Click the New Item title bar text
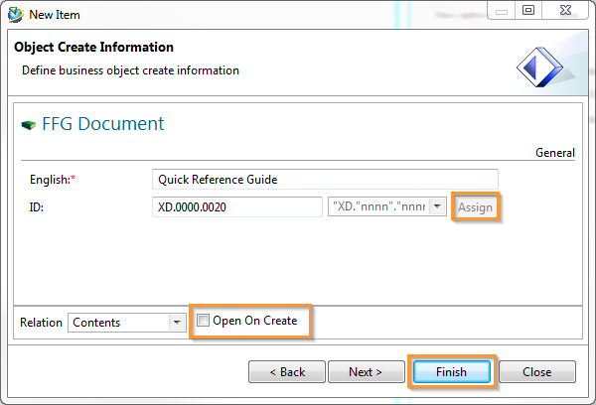This screenshot has width=596, height=405. tap(55, 15)
